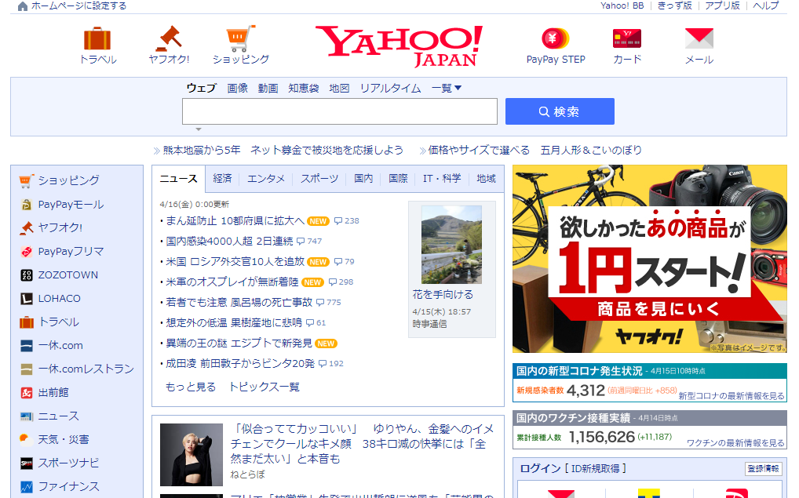The width and height of the screenshot is (799, 498).
Task: Open Yahoo Auctions gavel icon in header
Action: 168,38
